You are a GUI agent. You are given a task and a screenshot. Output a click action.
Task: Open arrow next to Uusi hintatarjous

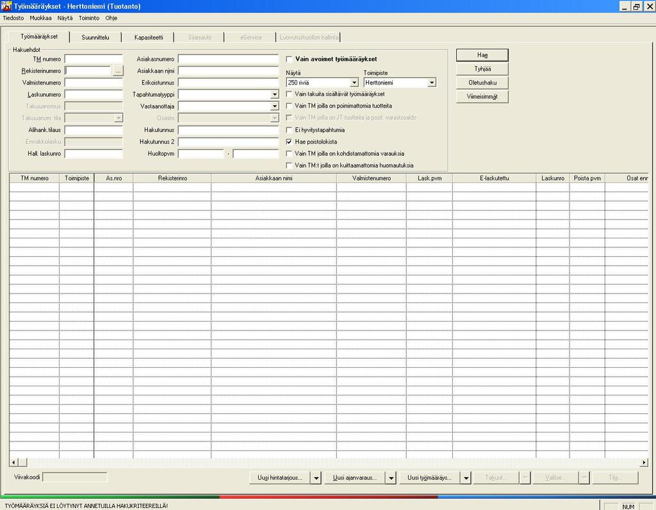click(x=316, y=478)
